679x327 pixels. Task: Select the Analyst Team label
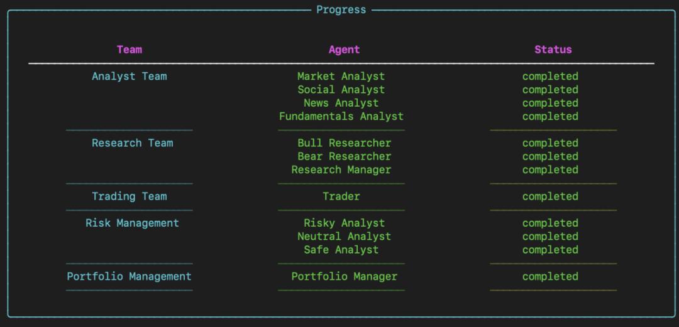(130, 77)
